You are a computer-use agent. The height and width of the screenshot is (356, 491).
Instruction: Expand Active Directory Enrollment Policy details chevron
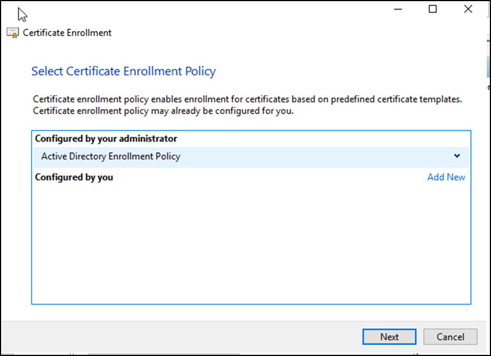[x=457, y=156]
